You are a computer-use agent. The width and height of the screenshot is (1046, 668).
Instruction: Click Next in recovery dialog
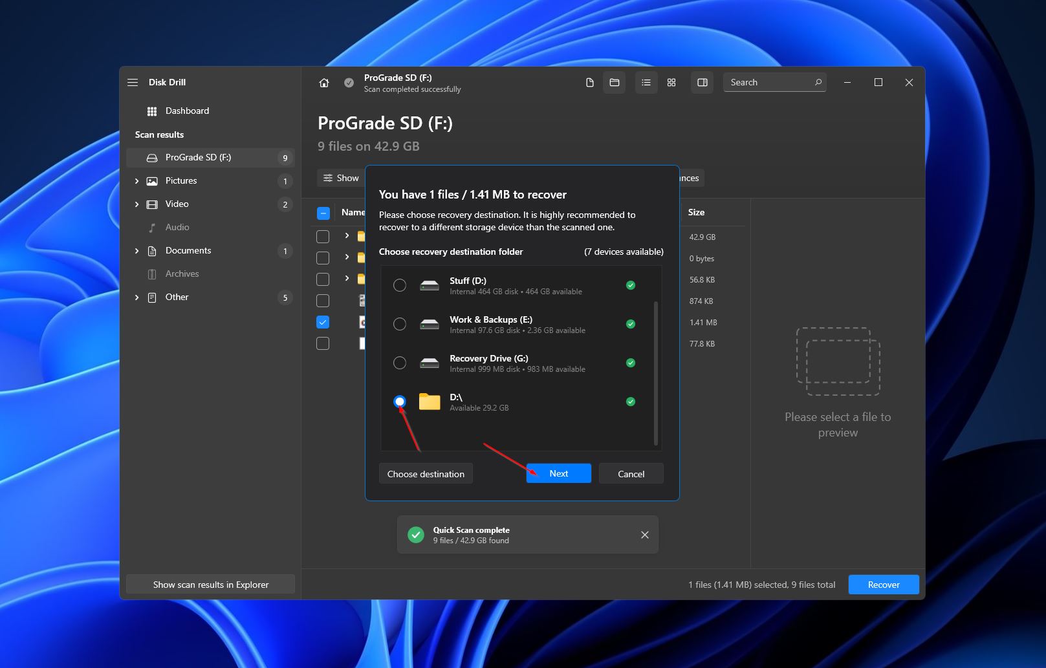point(558,473)
